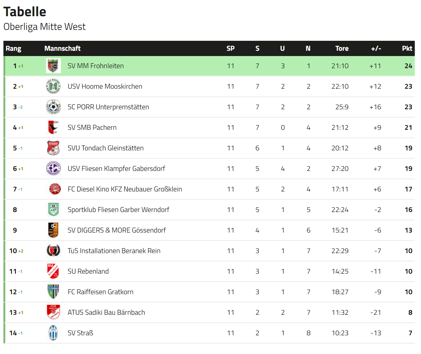Click the SV MM Frohnleiten club crest
421x354 pixels.
pos(53,66)
